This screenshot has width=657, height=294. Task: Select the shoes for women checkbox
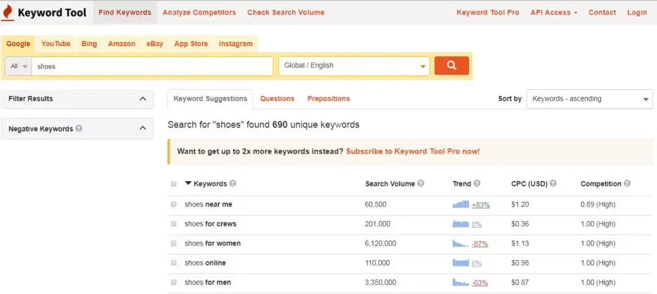[x=173, y=244]
